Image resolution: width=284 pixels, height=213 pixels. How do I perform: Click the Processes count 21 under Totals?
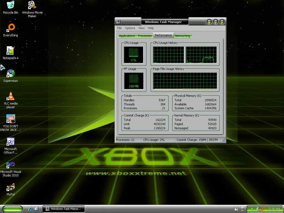pyautogui.click(x=164, y=108)
